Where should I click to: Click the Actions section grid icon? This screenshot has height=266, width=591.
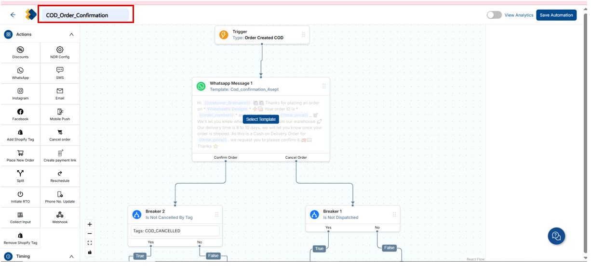click(8, 35)
